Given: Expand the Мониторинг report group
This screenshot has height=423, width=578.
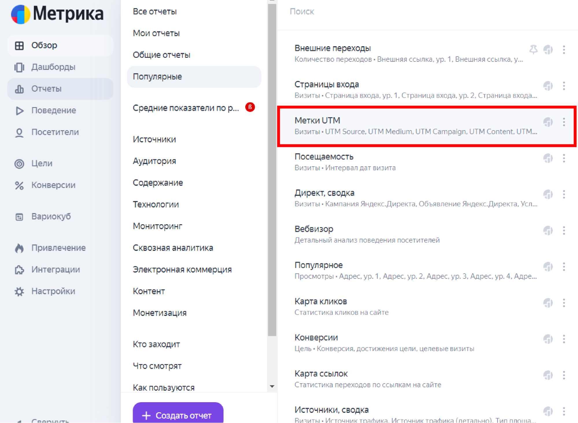Looking at the screenshot, I should 157,226.
